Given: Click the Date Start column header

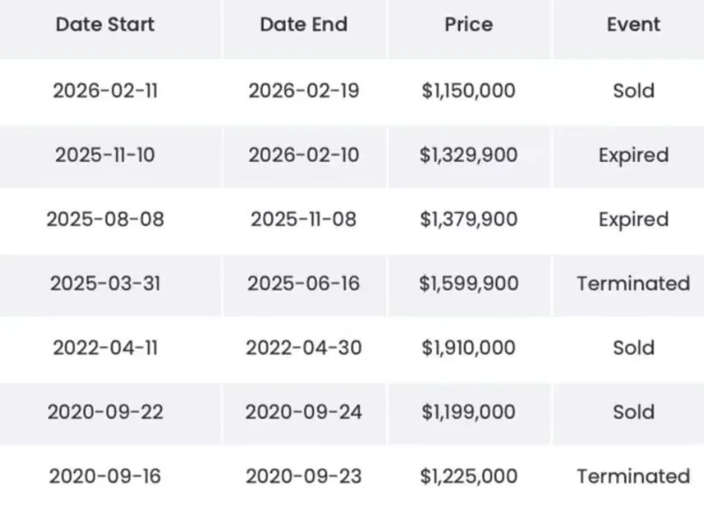Looking at the screenshot, I should click(x=105, y=25).
